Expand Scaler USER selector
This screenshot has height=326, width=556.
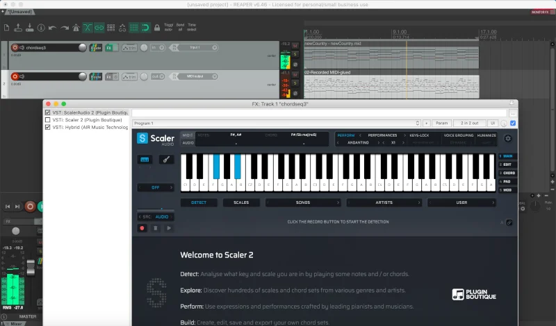click(461, 203)
